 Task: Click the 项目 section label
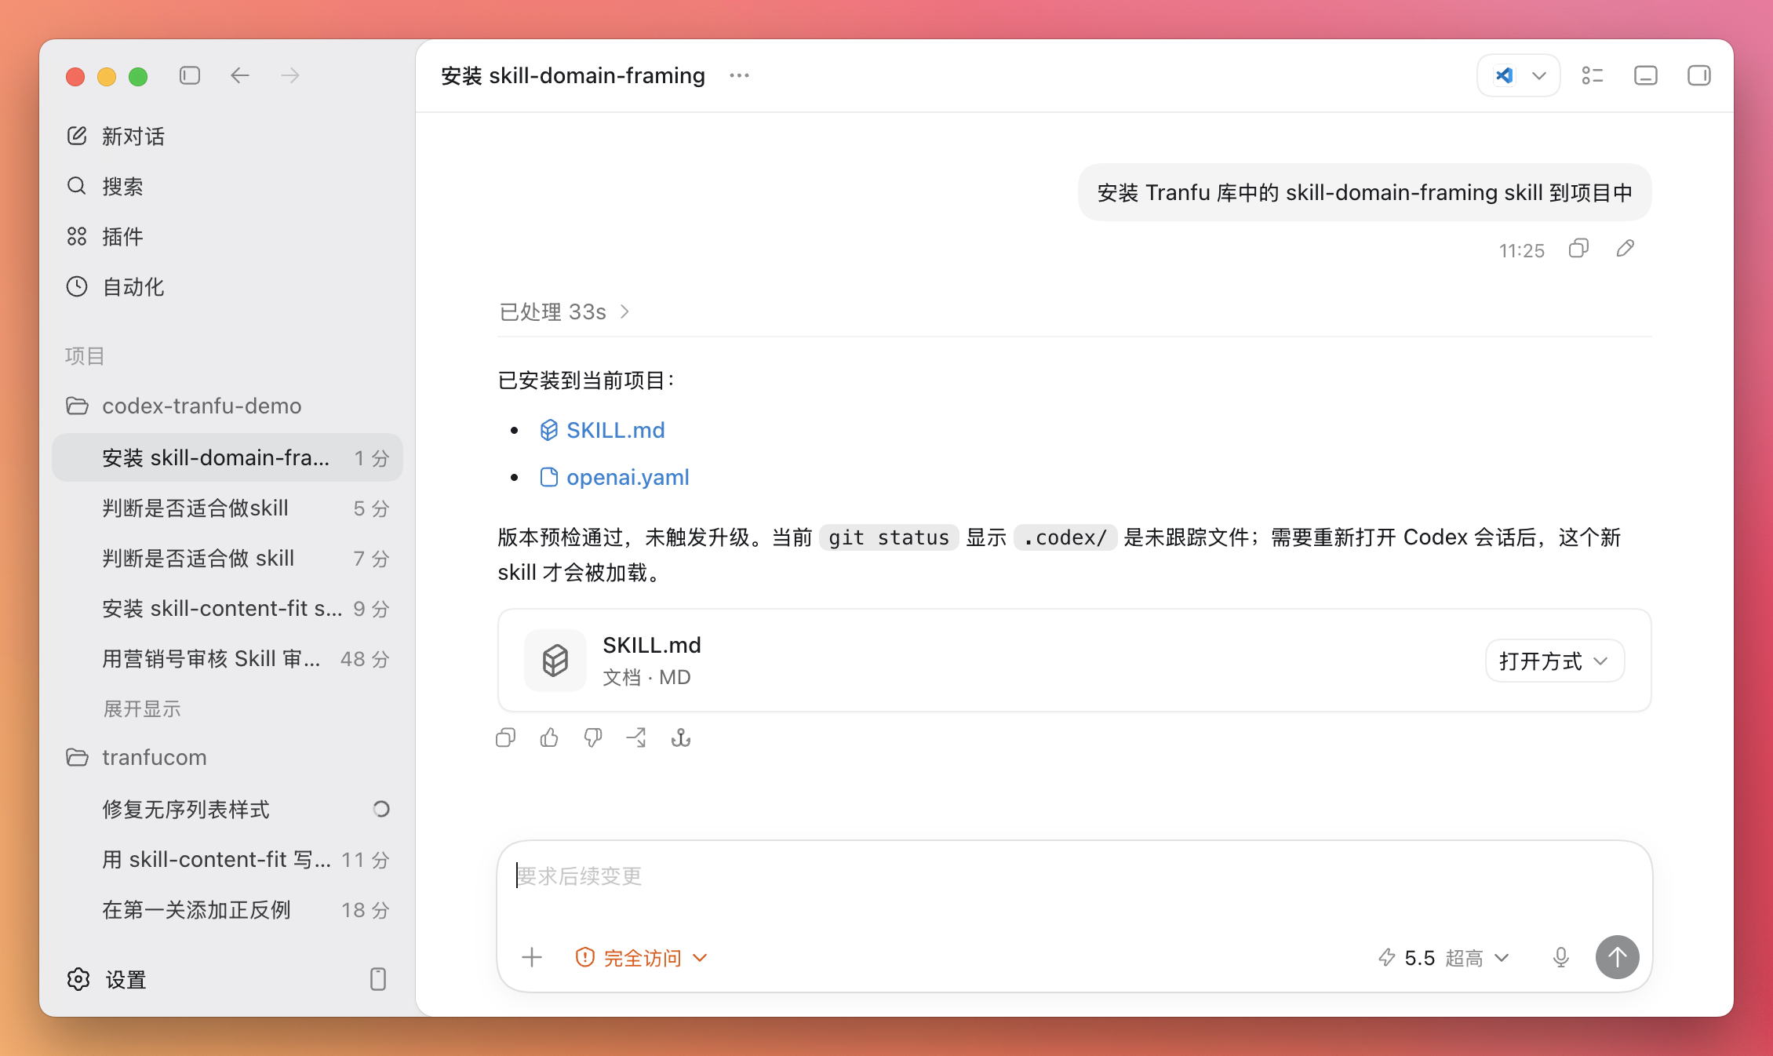[x=85, y=355]
